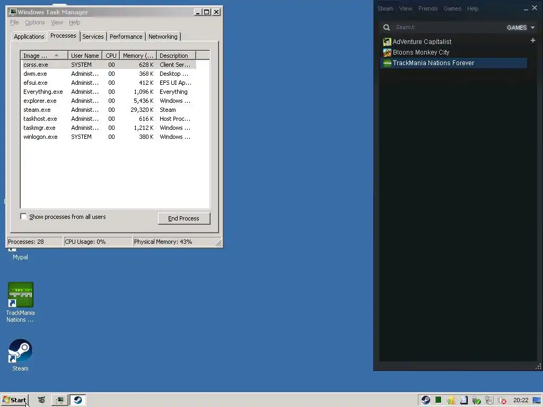Sort by the Image Name column header
Image resolution: width=543 pixels, height=407 pixels.
[x=45, y=55]
